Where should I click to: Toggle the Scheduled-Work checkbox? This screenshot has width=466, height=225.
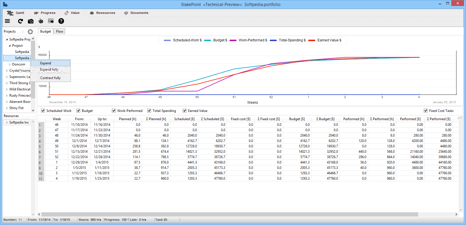coord(43,111)
